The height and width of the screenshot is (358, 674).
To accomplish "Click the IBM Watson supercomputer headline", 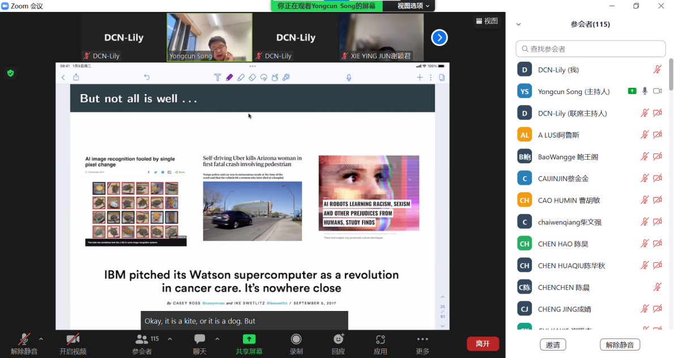I will click(251, 281).
